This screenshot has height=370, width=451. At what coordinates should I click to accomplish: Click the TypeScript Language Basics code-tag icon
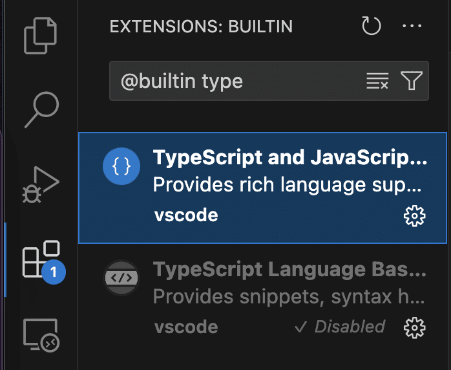coord(121,278)
